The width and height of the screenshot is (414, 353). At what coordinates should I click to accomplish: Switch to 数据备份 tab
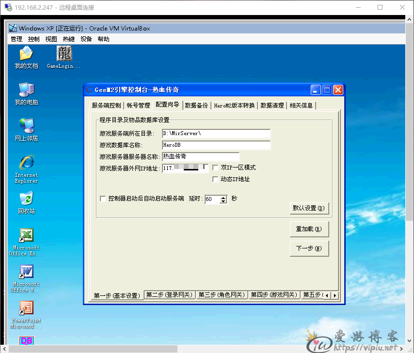196,106
